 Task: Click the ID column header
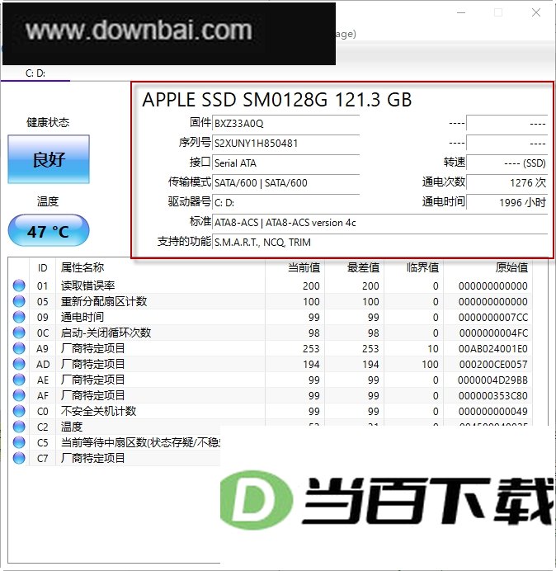[43, 267]
